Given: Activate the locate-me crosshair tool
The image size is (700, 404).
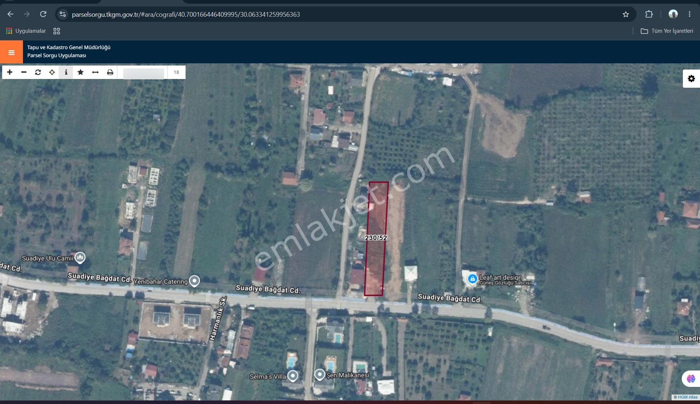Looking at the screenshot, I should (x=52, y=72).
